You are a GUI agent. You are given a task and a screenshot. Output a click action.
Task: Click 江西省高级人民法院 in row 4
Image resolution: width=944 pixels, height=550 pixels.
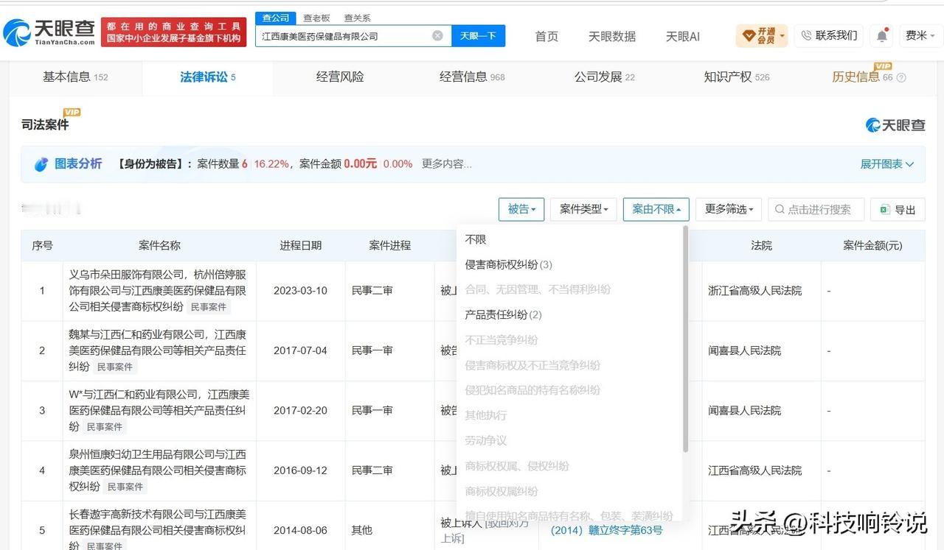point(755,470)
